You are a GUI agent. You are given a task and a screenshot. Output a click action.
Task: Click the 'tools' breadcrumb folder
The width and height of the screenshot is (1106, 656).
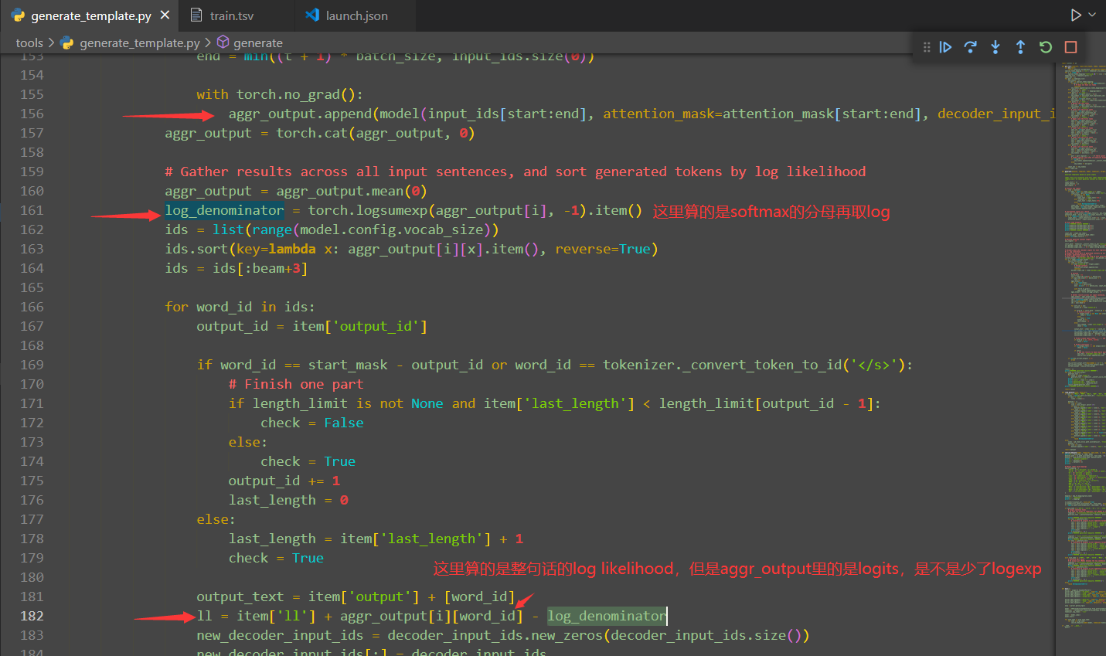[x=29, y=43]
